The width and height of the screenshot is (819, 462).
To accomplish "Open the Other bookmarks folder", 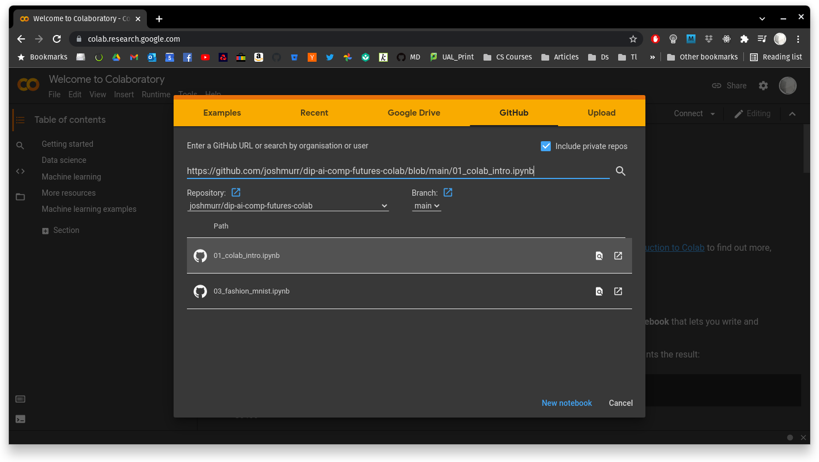I will pos(702,57).
